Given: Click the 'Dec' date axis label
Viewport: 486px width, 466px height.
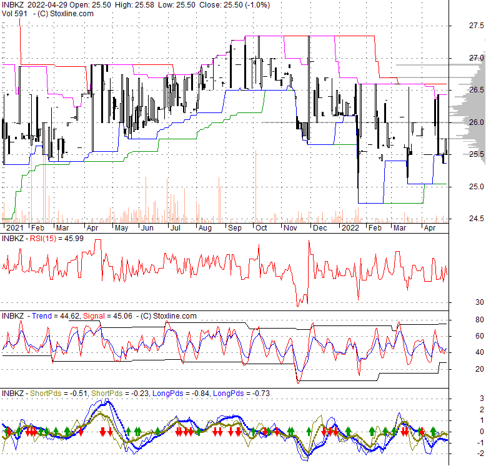Looking at the screenshot, I should [x=320, y=228].
